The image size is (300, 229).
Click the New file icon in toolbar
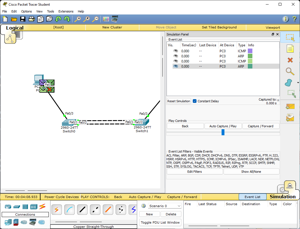5,19
